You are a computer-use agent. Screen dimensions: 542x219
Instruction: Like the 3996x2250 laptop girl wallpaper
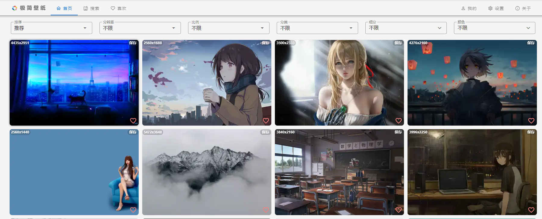point(531,210)
